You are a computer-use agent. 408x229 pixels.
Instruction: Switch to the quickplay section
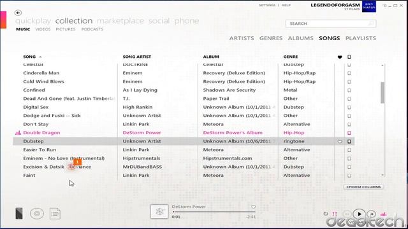(x=33, y=21)
